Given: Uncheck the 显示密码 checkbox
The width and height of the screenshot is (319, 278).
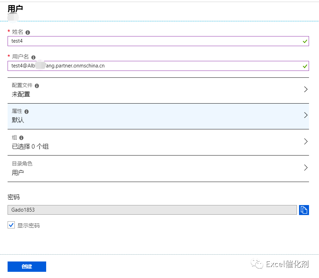Looking at the screenshot, I should 11,225.
